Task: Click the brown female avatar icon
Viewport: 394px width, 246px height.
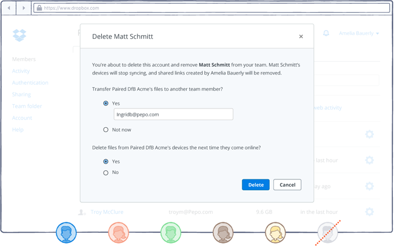Action: 223,233
